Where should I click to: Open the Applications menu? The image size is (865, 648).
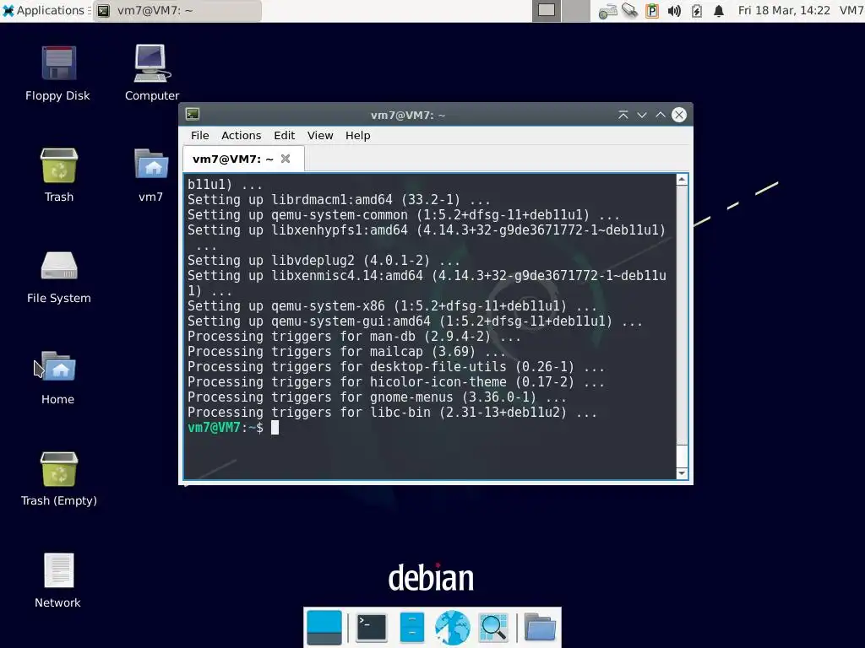pos(44,10)
